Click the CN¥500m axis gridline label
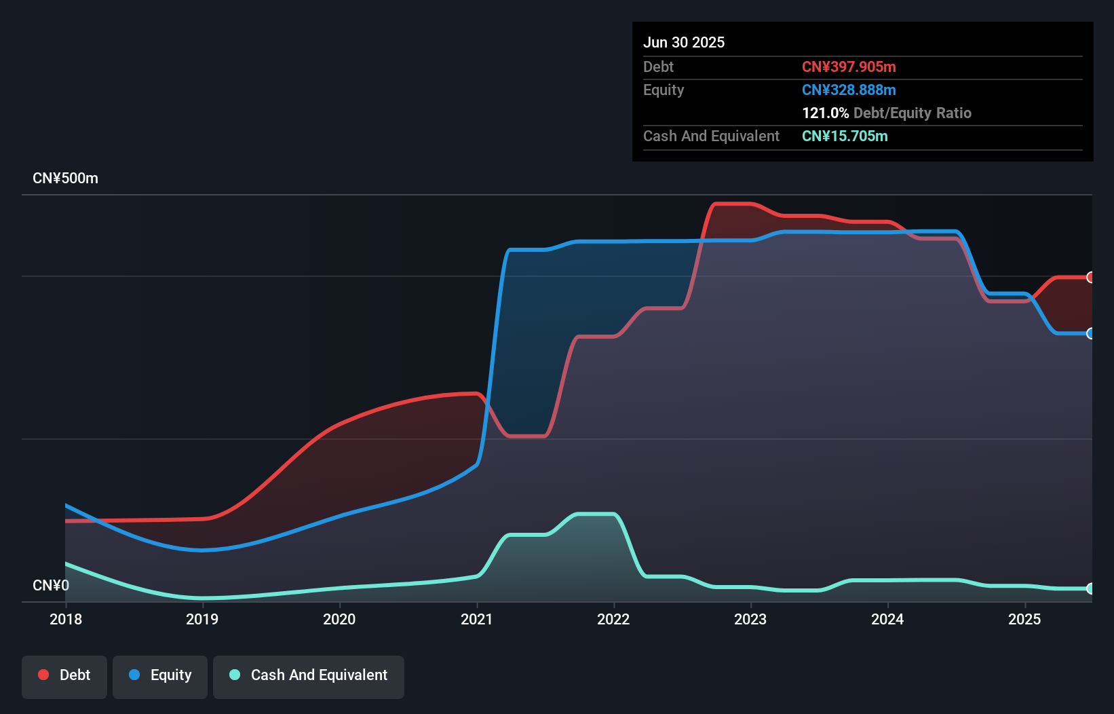1114x714 pixels. 66,178
